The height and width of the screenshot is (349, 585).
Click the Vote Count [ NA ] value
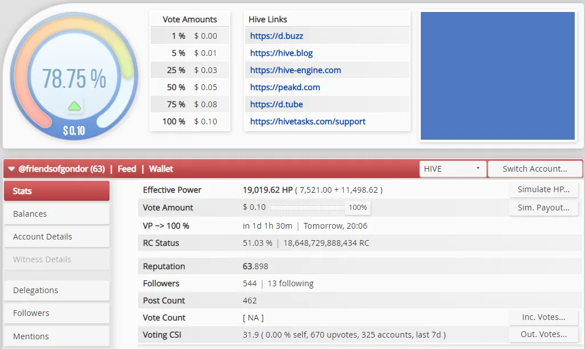[x=253, y=318]
